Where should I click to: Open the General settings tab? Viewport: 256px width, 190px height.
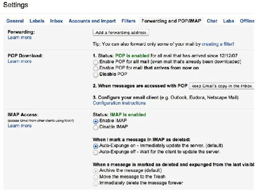[x=15, y=21]
